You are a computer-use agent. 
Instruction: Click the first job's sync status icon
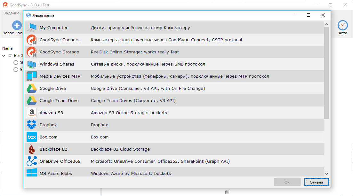click(16, 62)
